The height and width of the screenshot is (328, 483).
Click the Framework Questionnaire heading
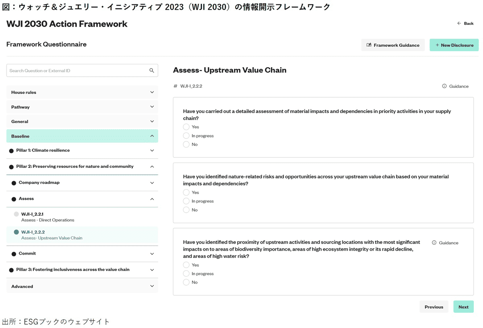46,44
